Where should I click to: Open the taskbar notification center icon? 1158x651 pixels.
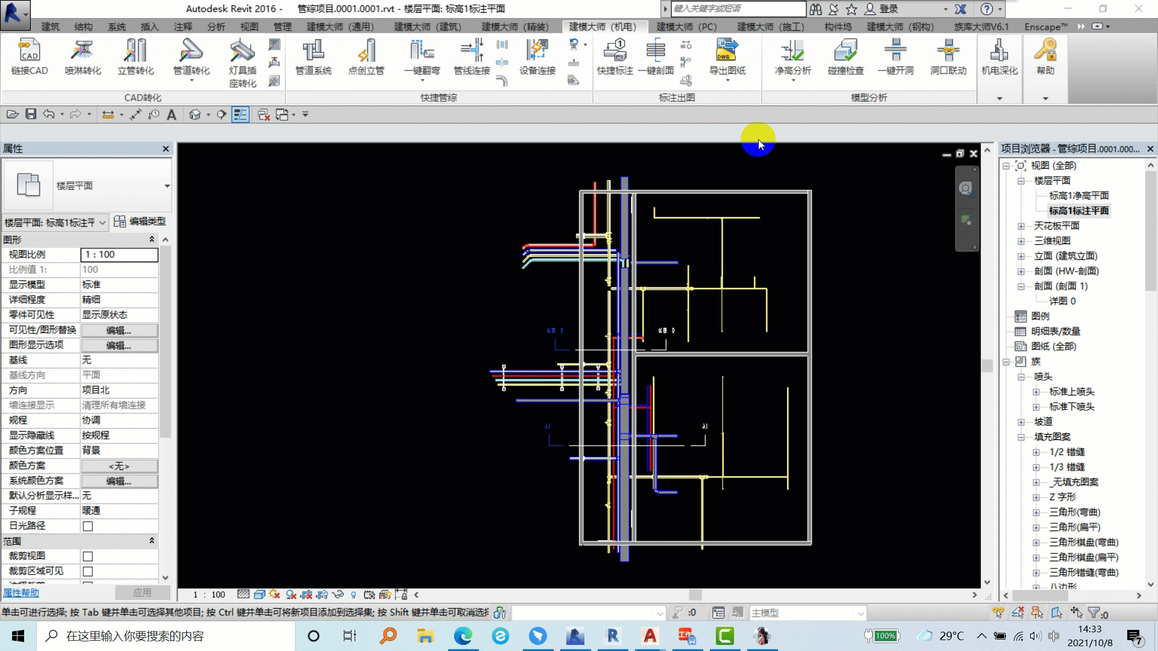1134,637
